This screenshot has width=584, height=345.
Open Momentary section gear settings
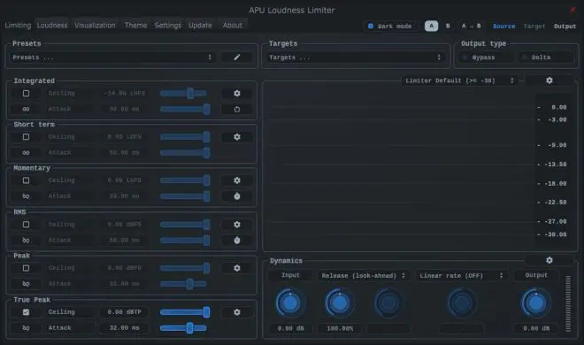pyautogui.click(x=237, y=180)
